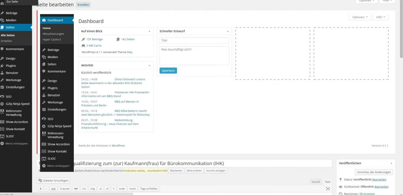Collapse the inner Dashboard sidebar via Menü einklappen
The width and height of the screenshot is (403, 195).
point(56,166)
